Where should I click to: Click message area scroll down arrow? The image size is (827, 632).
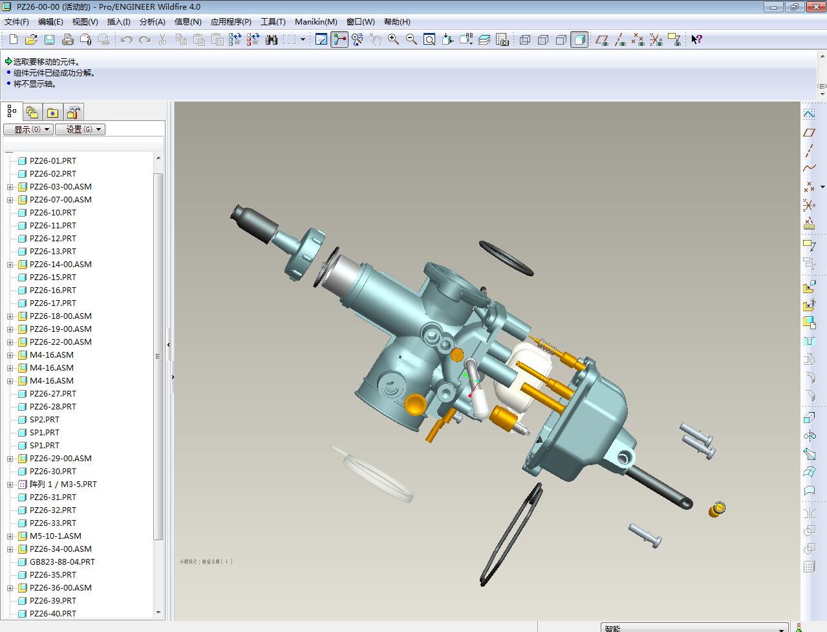(x=822, y=94)
